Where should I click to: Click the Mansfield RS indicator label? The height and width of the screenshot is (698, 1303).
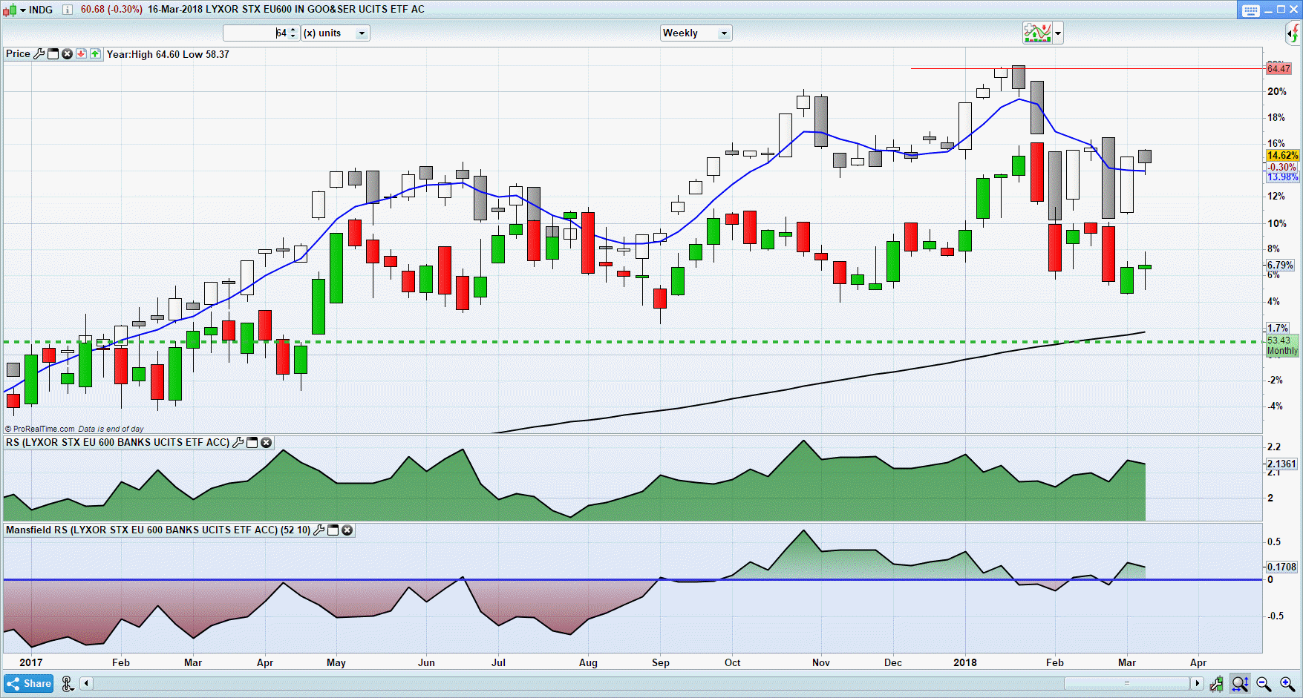pos(157,530)
